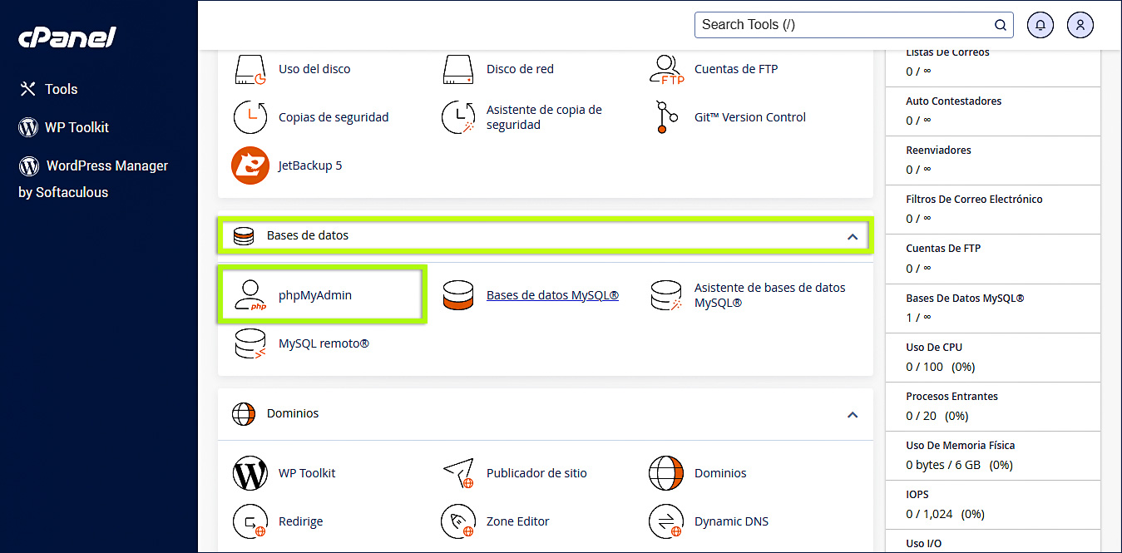1122x553 pixels.
Task: Click the Listas De Correos statistic label
Action: click(x=947, y=52)
